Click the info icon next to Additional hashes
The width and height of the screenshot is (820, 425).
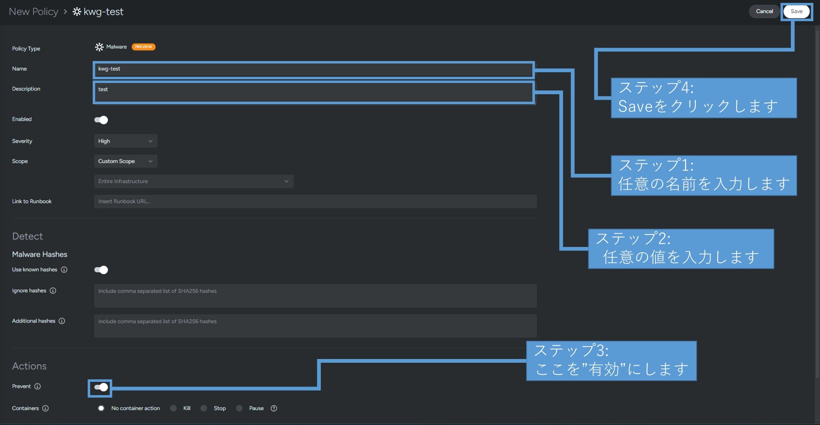[x=62, y=321]
